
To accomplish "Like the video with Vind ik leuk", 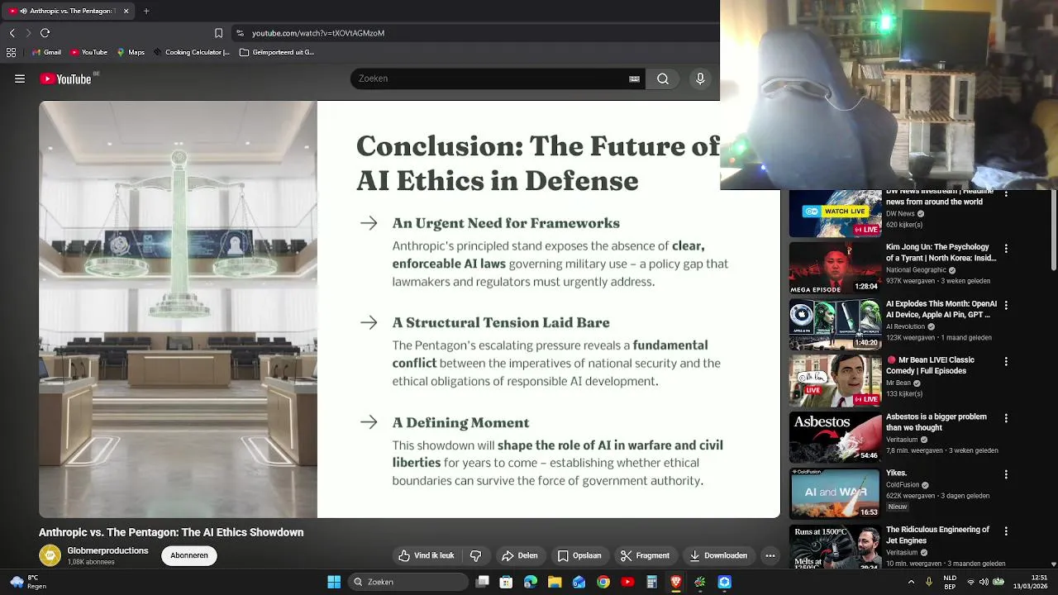I will (x=427, y=555).
